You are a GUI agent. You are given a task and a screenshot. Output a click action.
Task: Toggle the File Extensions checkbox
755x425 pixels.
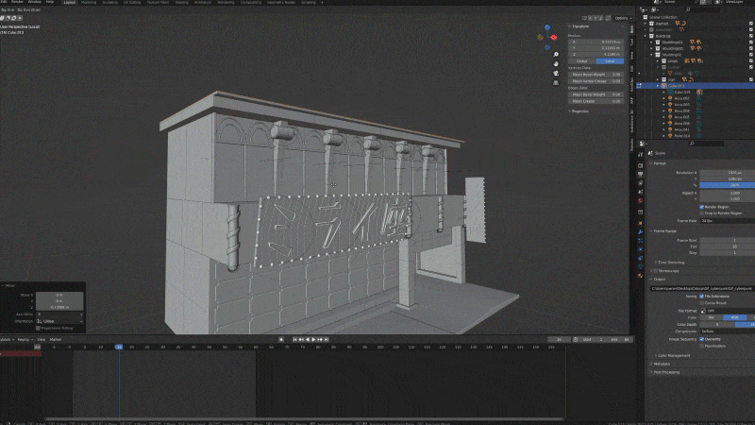[x=701, y=296]
